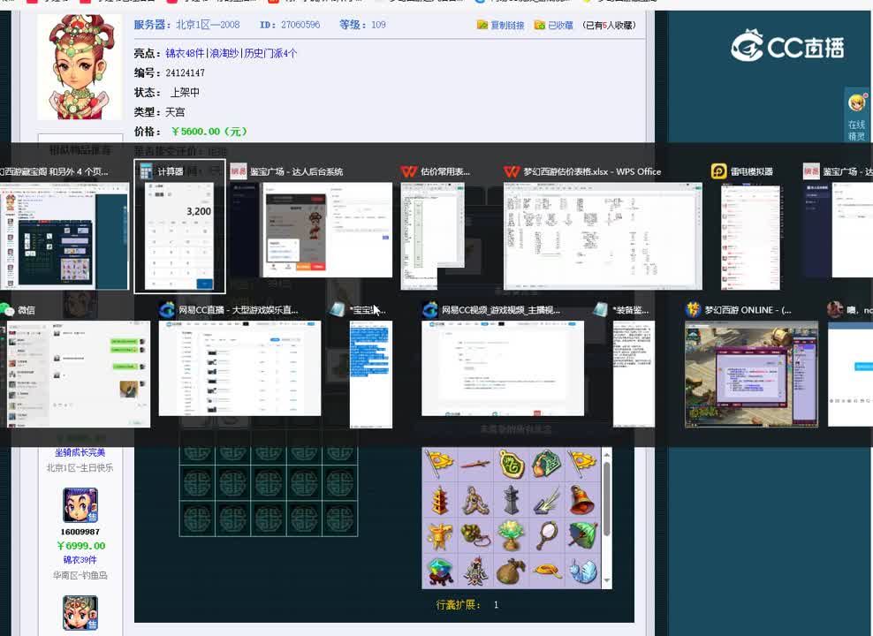Click the 复制链接 copy link button
Screen dimensions: 873x636
(x=500, y=25)
